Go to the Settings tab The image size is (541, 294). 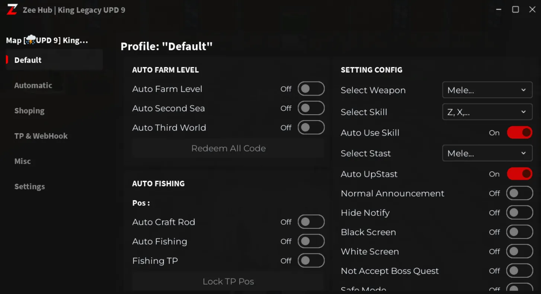29,186
